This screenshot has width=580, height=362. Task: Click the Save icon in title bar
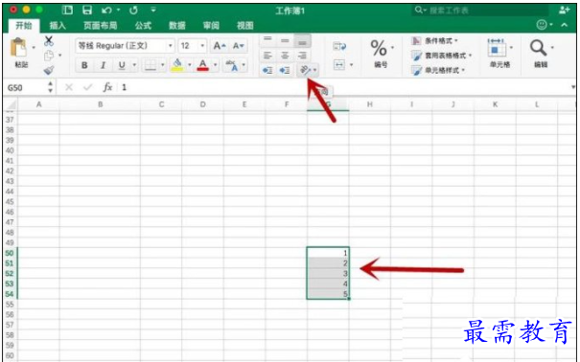coord(87,10)
